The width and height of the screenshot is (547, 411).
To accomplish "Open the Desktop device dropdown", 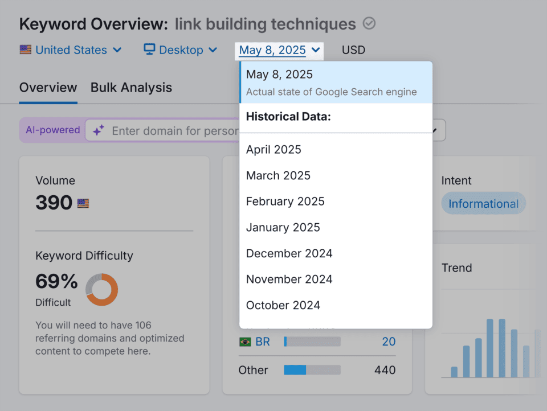I will click(x=180, y=50).
